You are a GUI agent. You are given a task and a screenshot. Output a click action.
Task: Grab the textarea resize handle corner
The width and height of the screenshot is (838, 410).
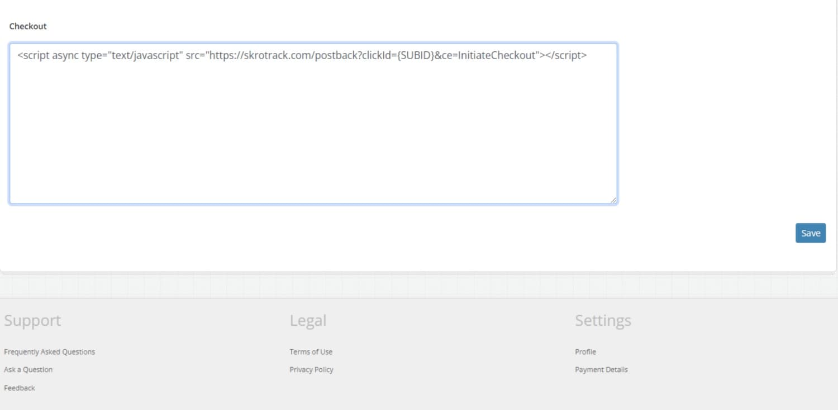pyautogui.click(x=613, y=200)
